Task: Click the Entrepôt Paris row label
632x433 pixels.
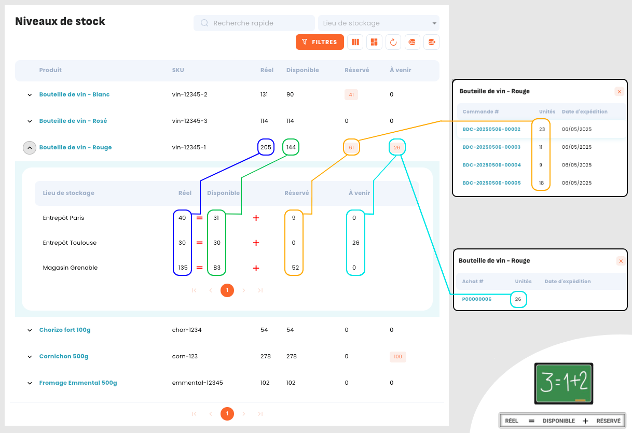Action: click(x=63, y=218)
